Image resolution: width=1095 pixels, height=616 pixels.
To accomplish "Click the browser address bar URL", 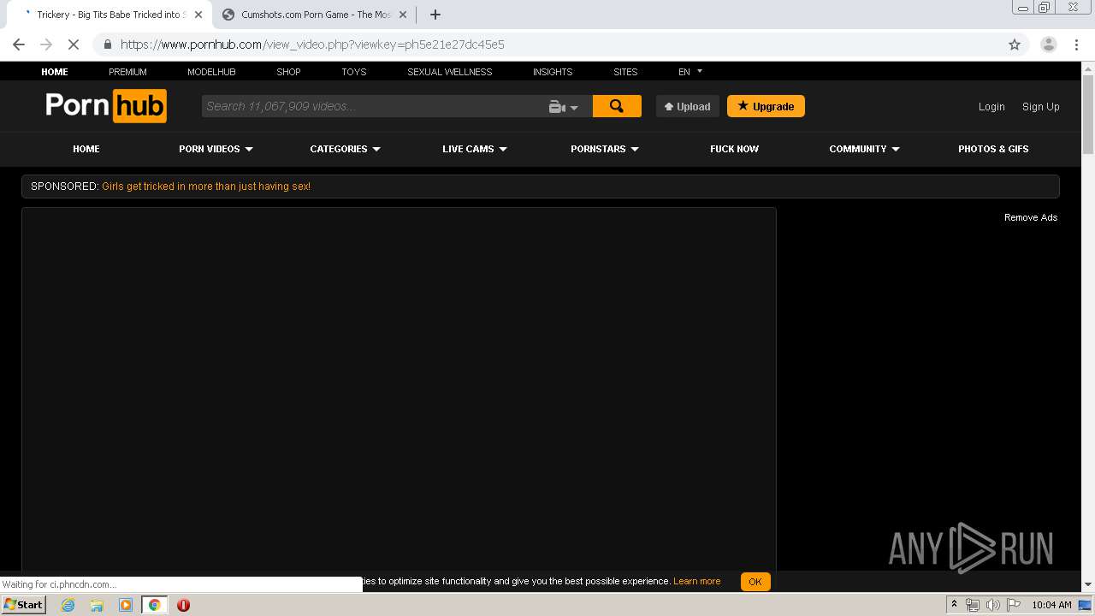I will [x=312, y=44].
